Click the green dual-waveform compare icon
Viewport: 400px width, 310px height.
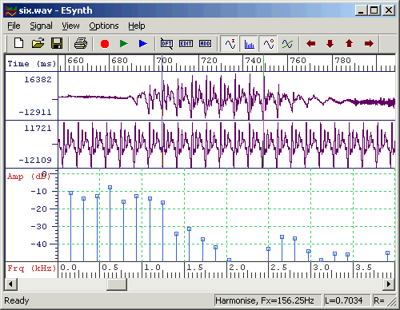pyautogui.click(x=287, y=43)
